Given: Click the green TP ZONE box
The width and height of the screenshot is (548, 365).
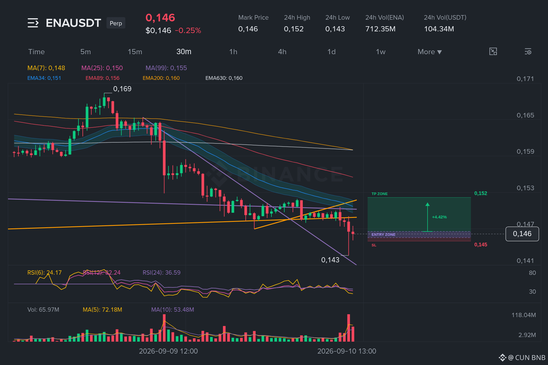Looking at the screenshot, I should (419, 214).
